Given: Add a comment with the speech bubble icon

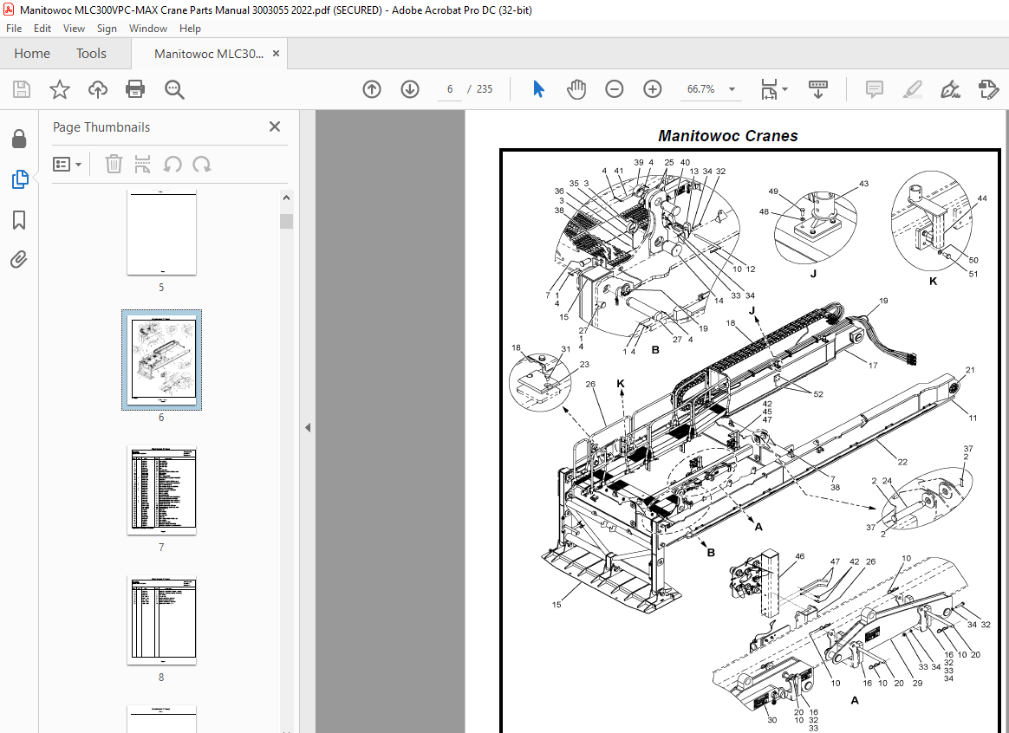Looking at the screenshot, I should pyautogui.click(x=875, y=89).
